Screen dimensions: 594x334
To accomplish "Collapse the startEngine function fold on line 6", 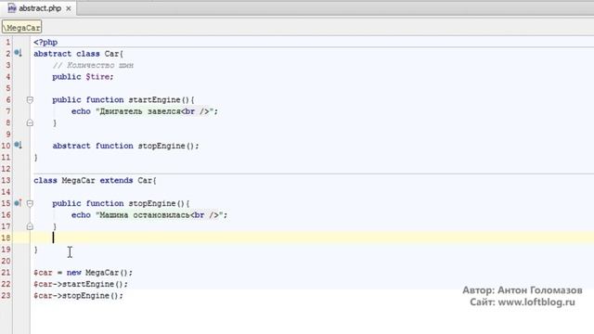I will click(30, 100).
